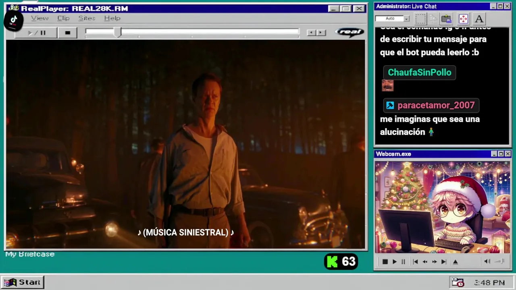
Task: Mute the speaker in Webcam.exe
Action: [487, 261]
